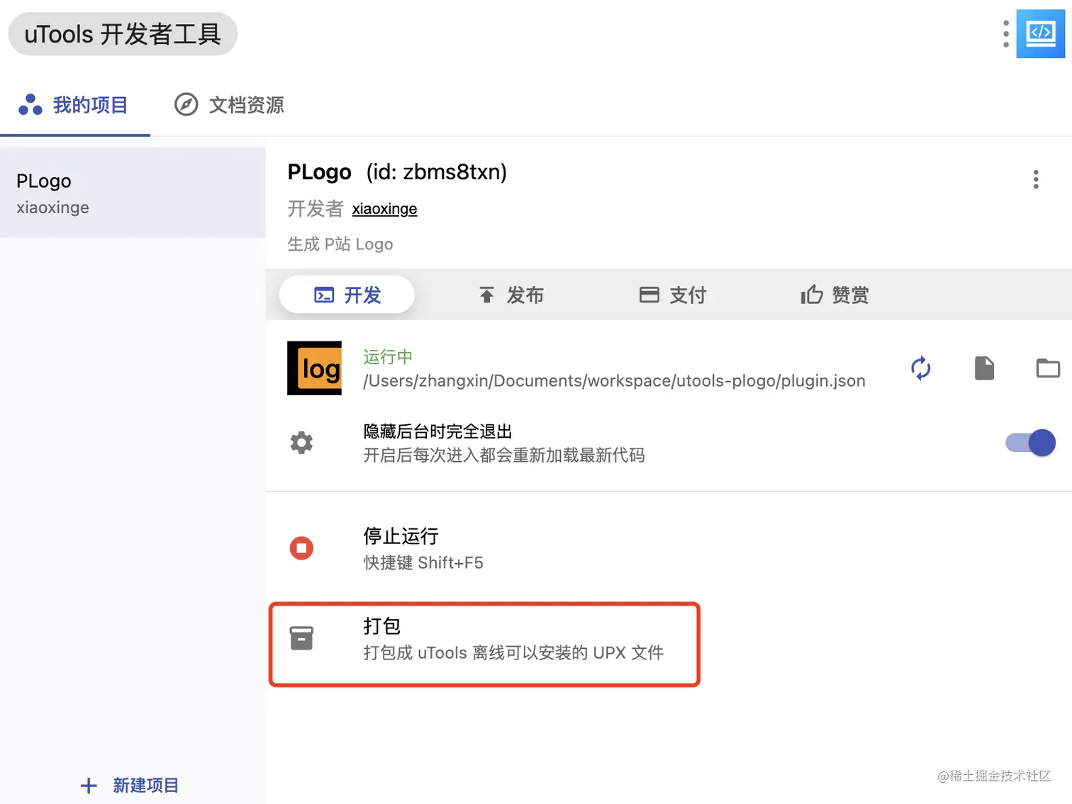The width and height of the screenshot is (1072, 804).
Task: Click the blue developer tools code icon
Action: coord(1040,33)
